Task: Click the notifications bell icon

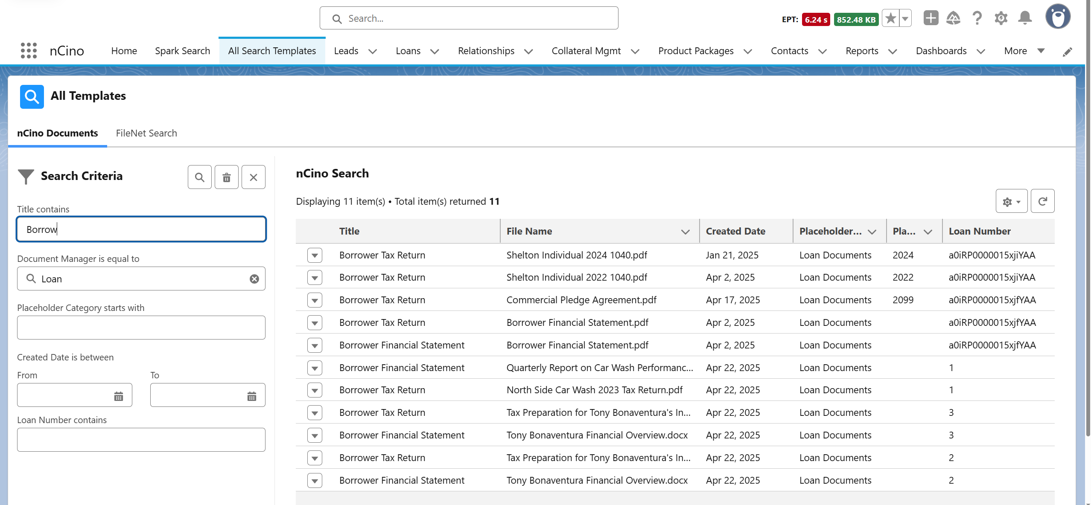Action: click(x=1024, y=18)
